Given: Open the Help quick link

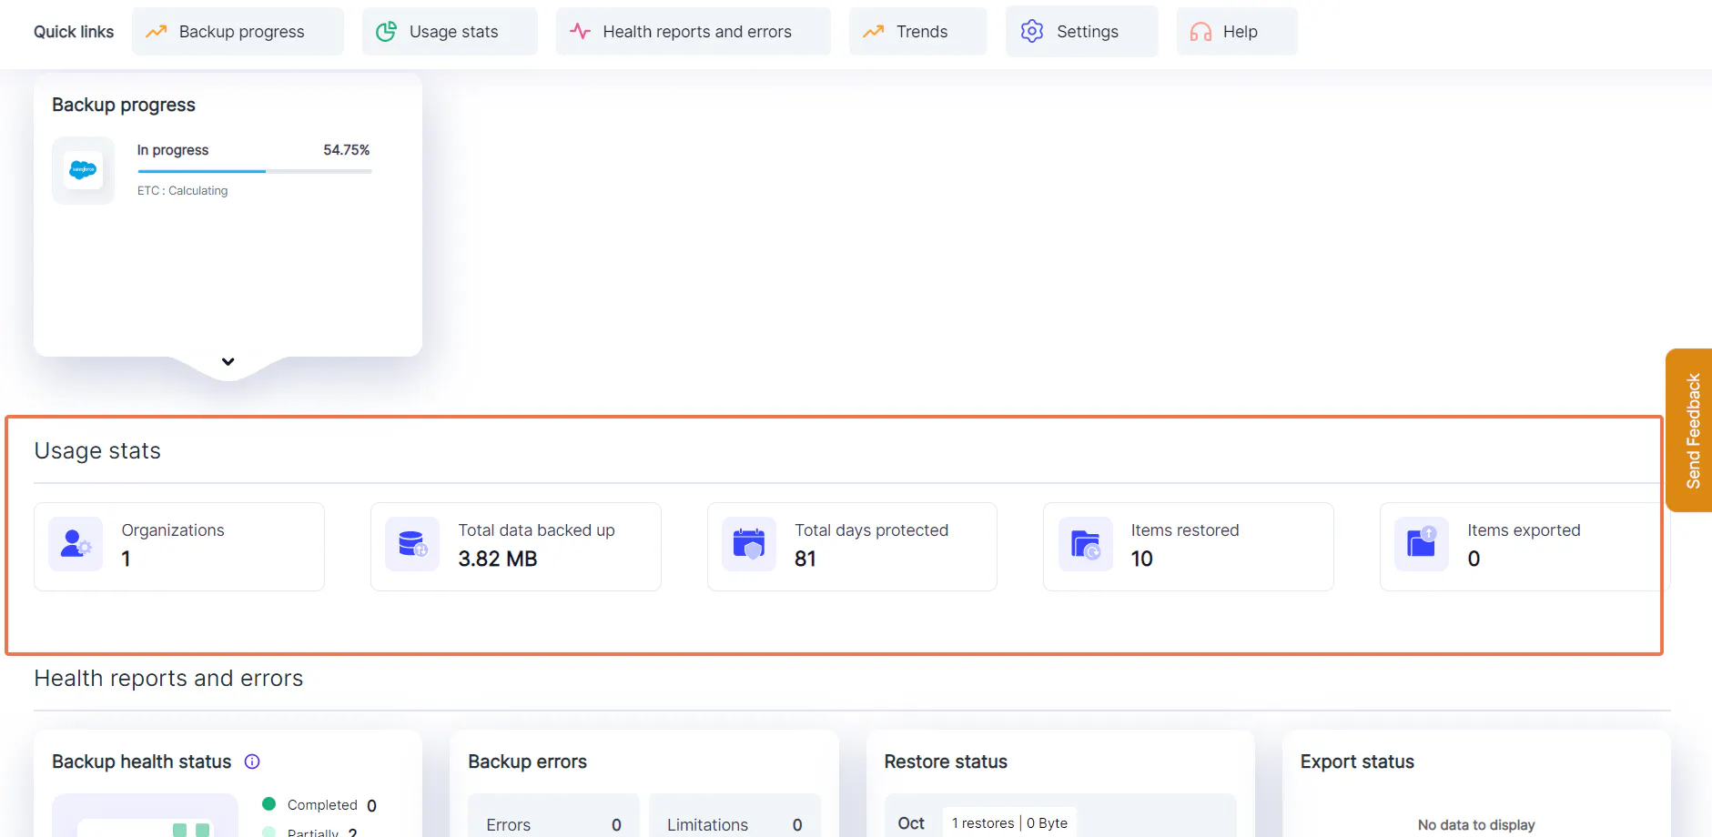Looking at the screenshot, I should (1237, 32).
